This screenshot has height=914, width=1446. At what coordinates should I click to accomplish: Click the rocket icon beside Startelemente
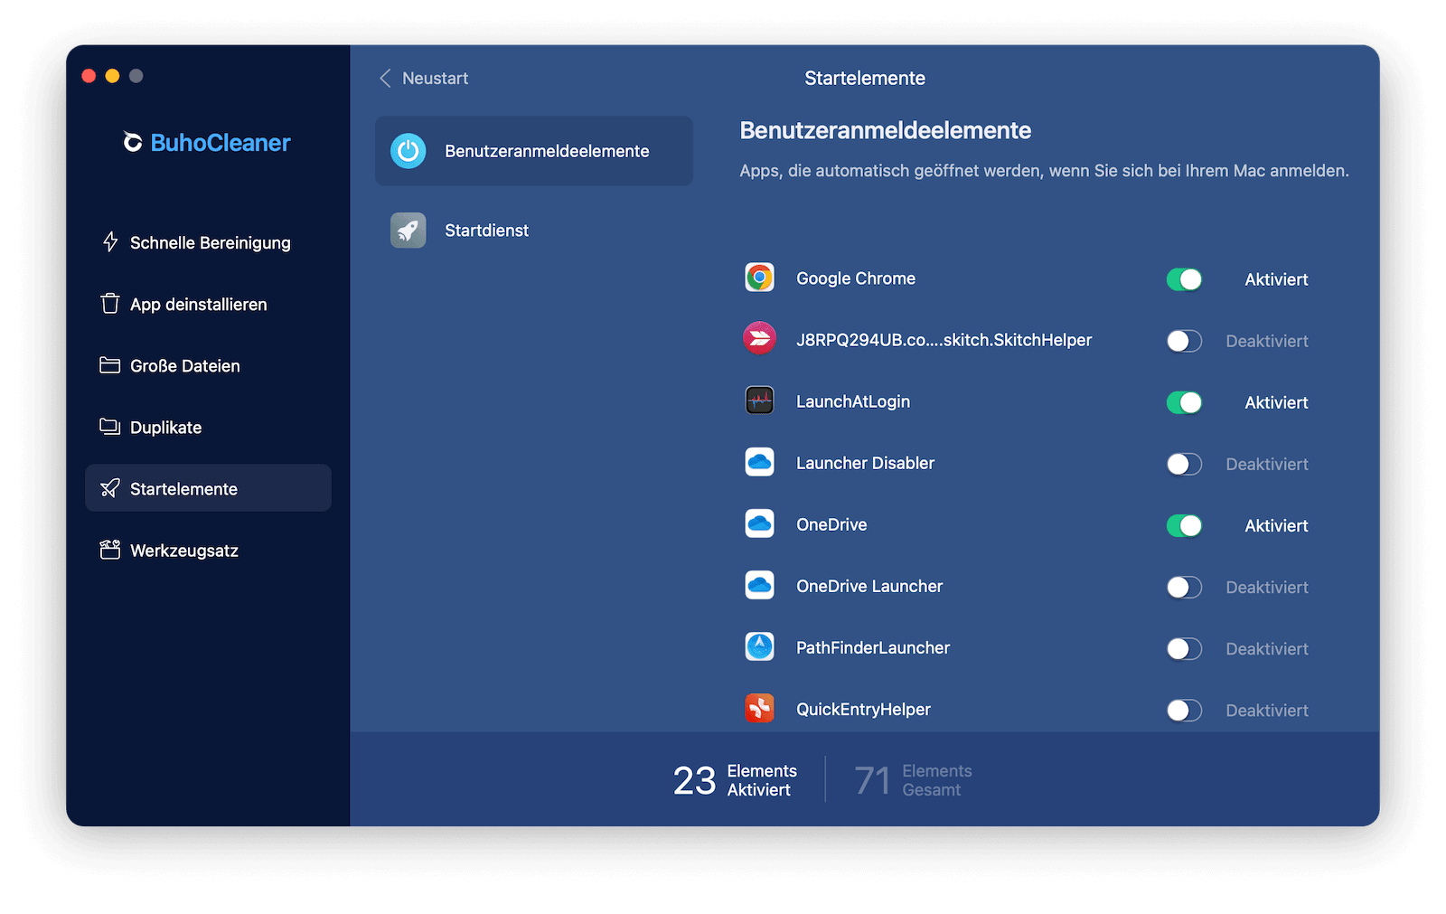[x=110, y=488]
